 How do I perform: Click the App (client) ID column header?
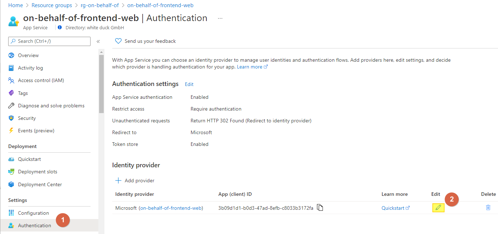click(x=235, y=194)
